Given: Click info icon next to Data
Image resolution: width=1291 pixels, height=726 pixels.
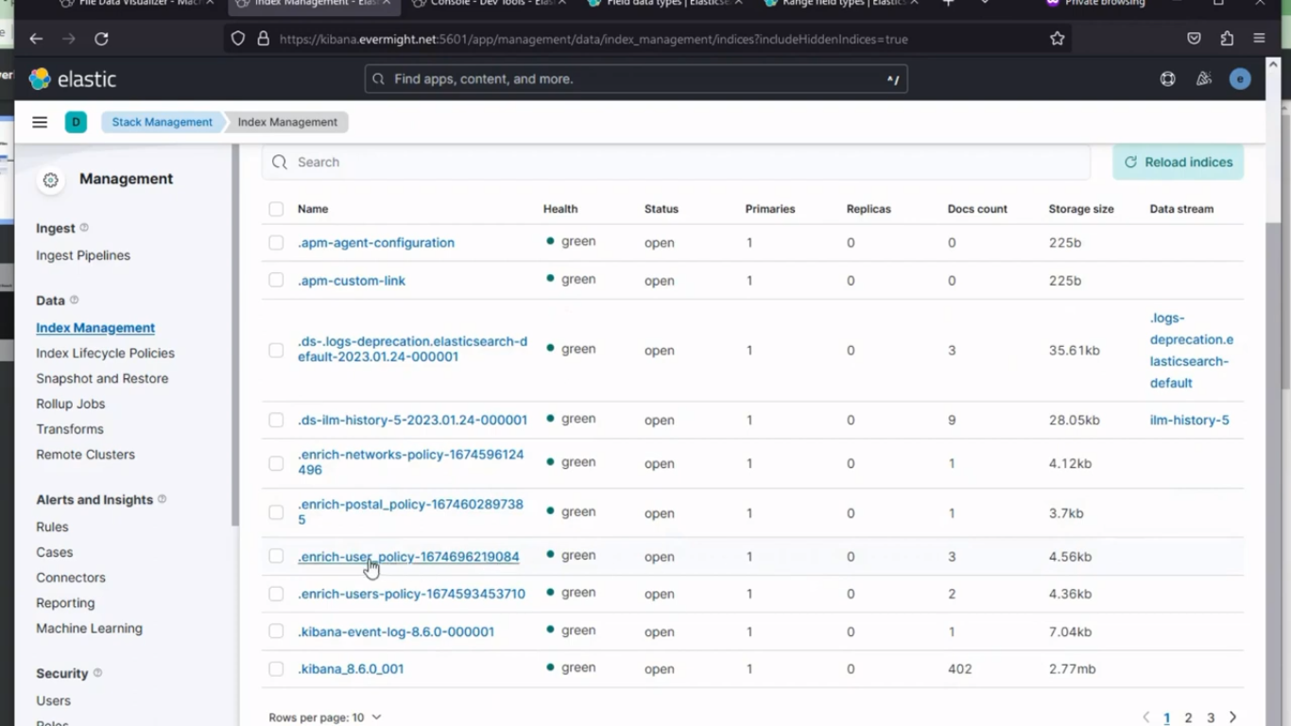Looking at the screenshot, I should click(x=74, y=300).
